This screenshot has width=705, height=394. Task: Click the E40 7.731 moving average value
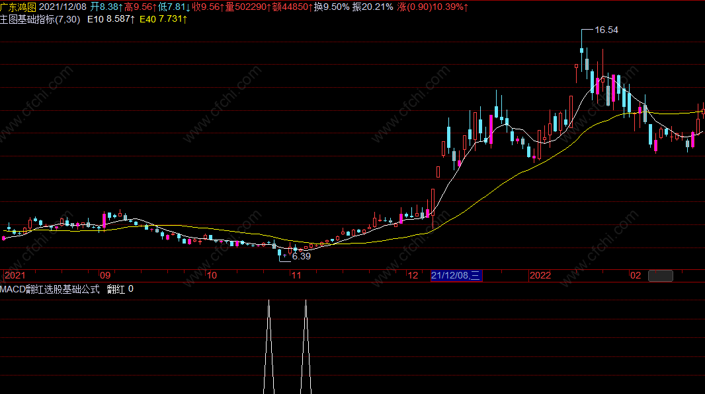coord(163,19)
